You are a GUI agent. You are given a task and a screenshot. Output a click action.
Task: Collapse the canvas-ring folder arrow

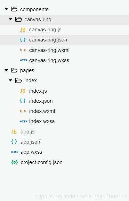coord(10,20)
